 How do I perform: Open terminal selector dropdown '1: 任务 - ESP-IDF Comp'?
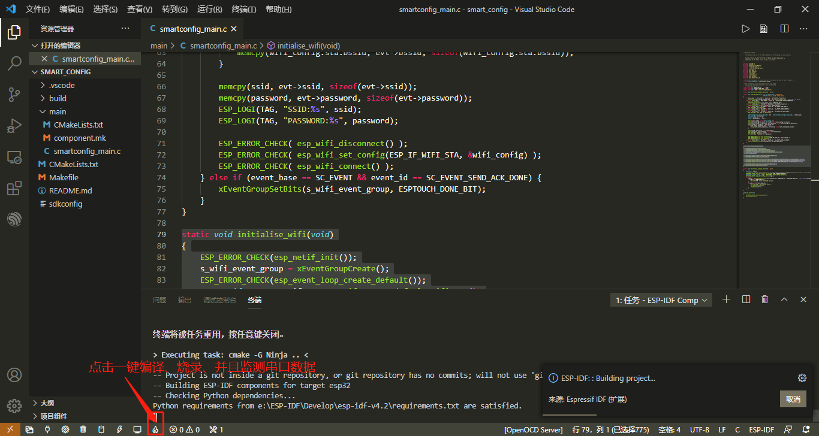pos(661,300)
